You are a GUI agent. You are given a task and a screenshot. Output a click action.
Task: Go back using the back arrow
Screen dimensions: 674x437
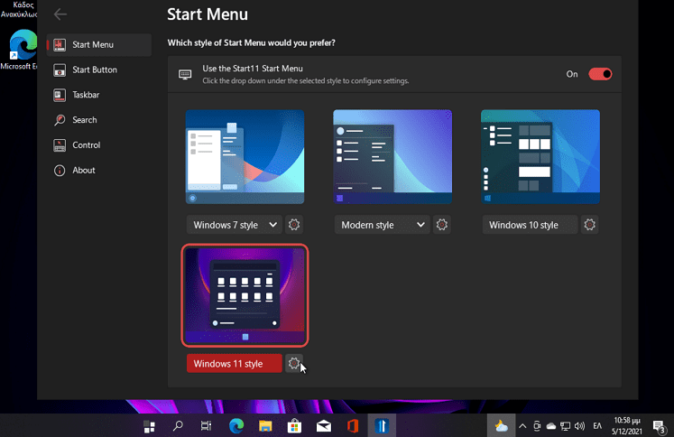pos(60,14)
